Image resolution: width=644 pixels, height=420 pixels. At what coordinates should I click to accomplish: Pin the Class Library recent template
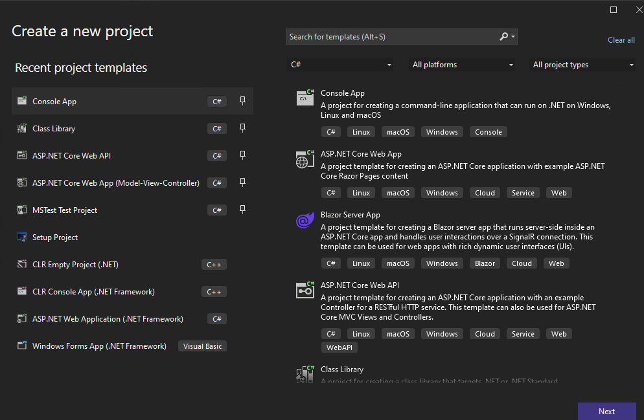pos(243,128)
